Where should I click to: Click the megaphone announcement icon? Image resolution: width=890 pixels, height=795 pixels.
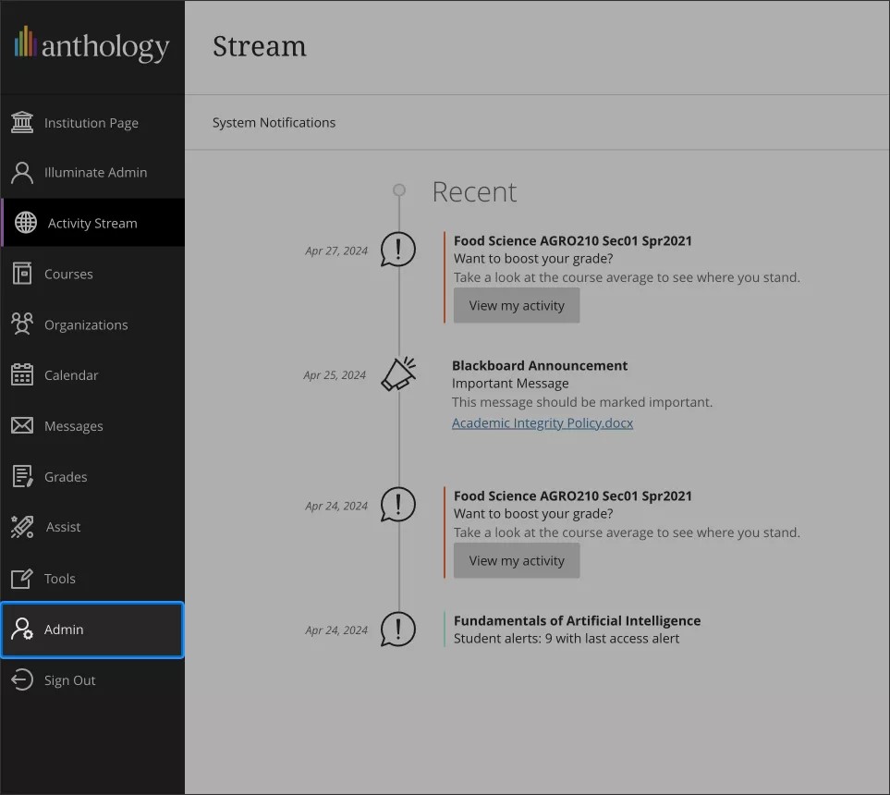pyautogui.click(x=397, y=373)
